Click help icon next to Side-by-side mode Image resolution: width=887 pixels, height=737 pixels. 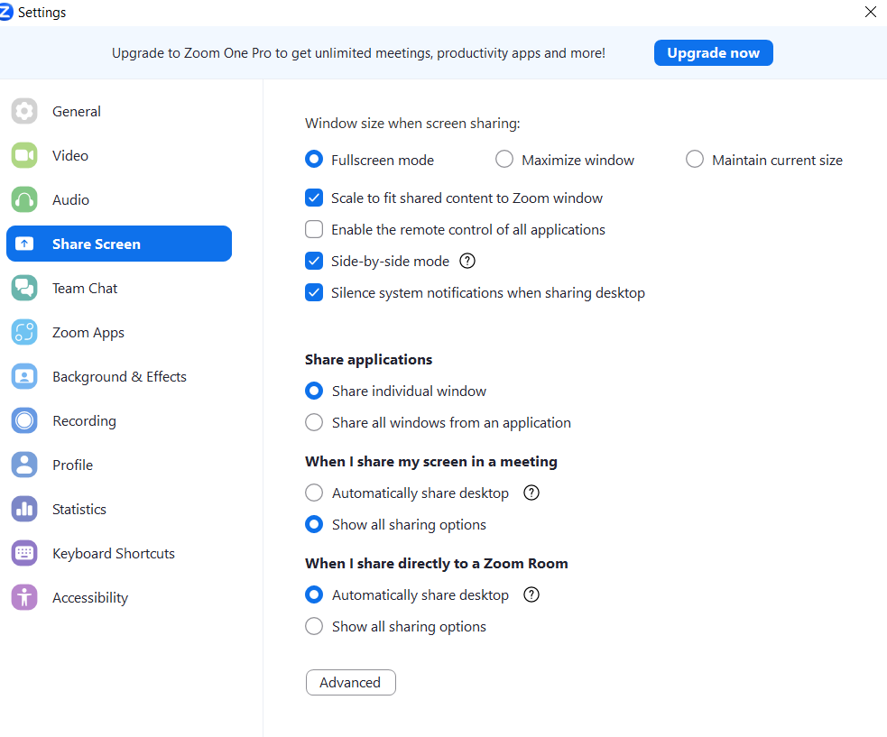467,261
